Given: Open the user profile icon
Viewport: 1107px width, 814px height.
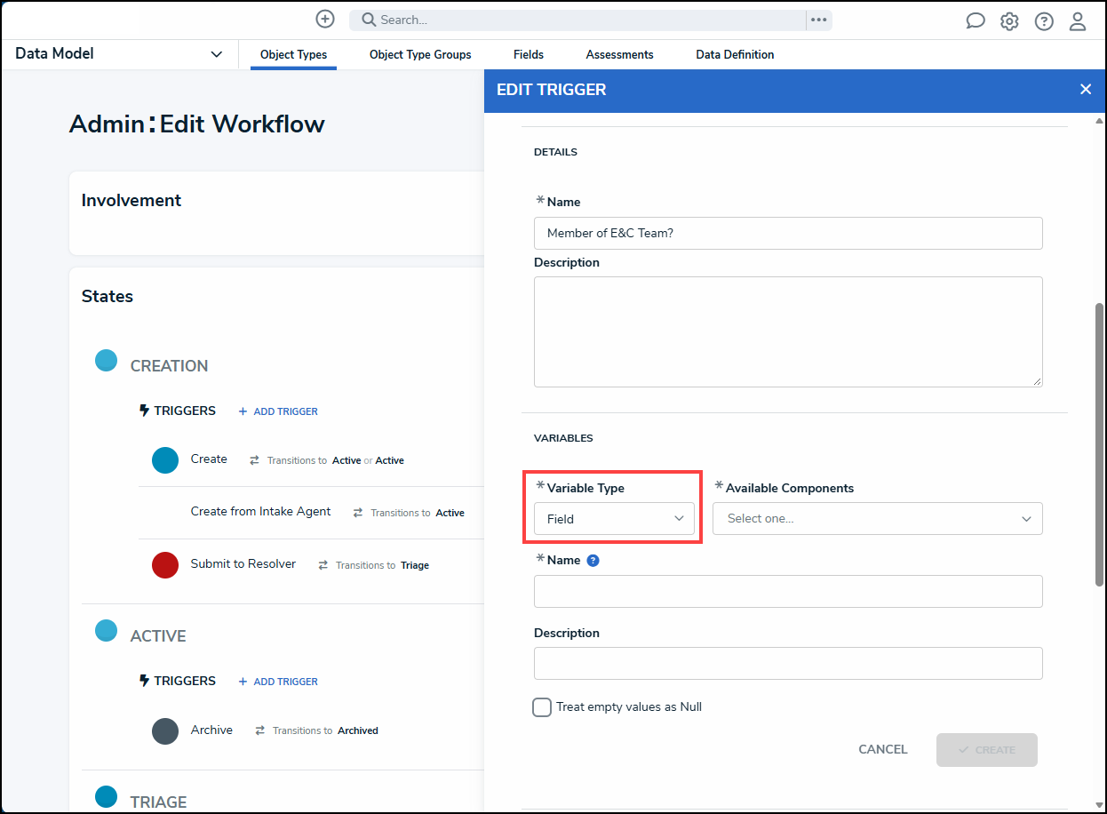Looking at the screenshot, I should (x=1078, y=21).
